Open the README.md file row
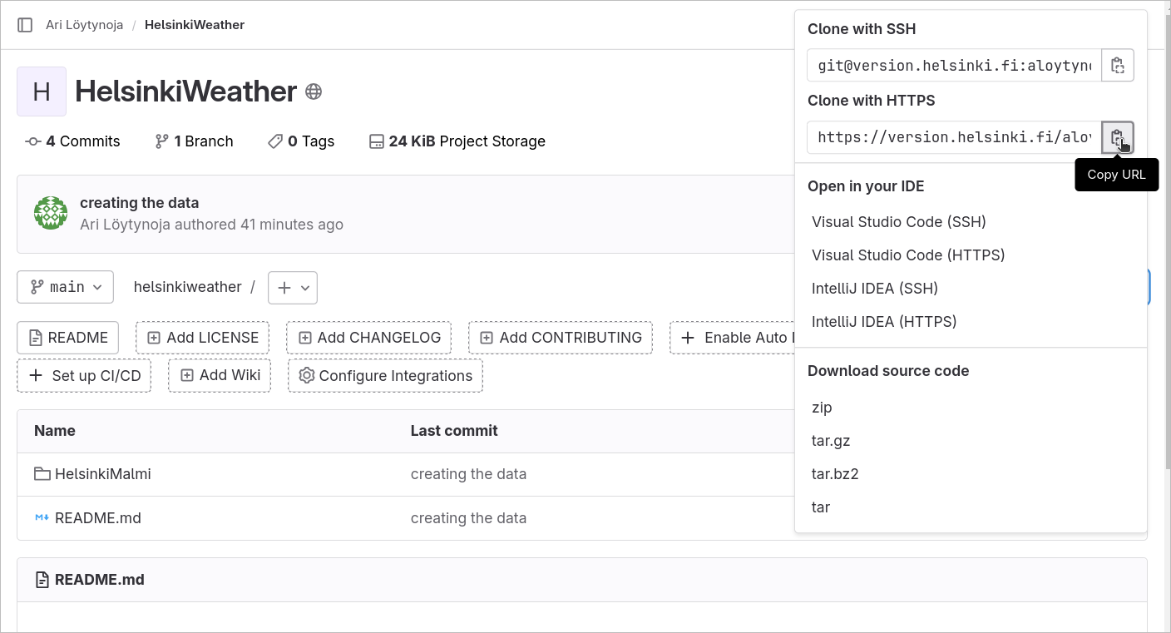 coord(97,518)
